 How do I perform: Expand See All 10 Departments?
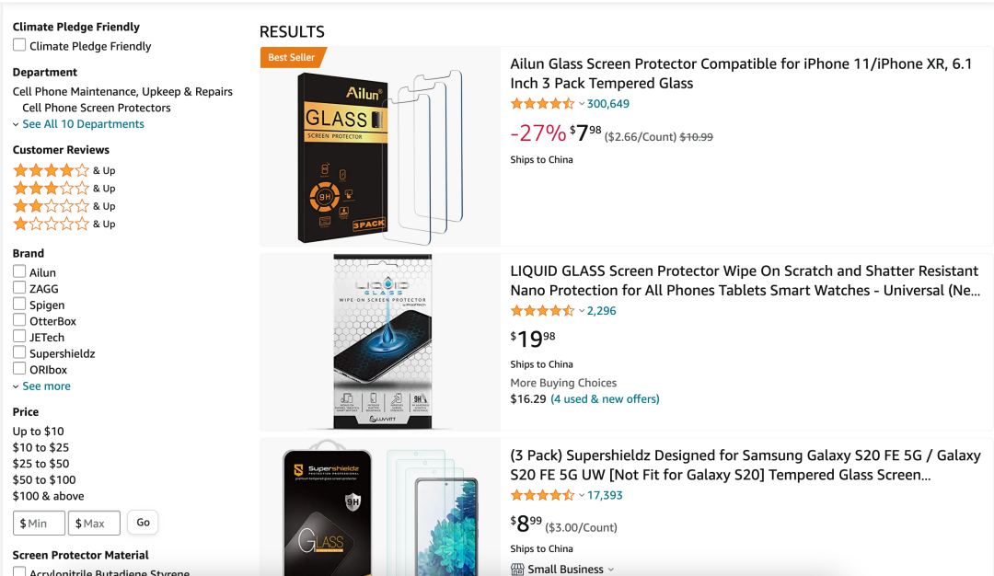click(x=83, y=124)
